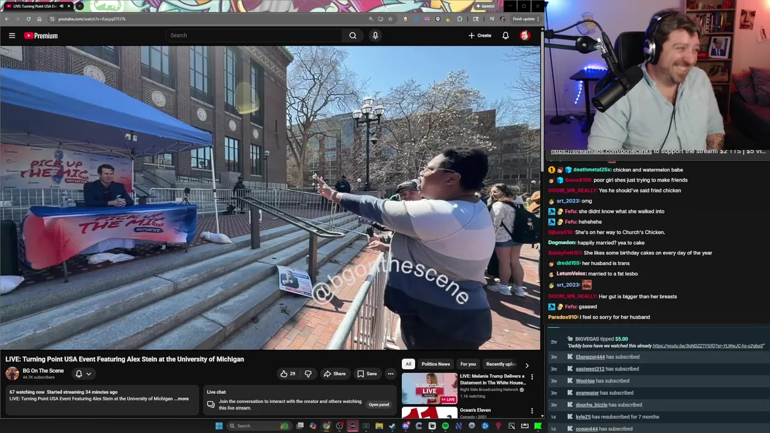The height and width of the screenshot is (433, 770).
Task: Expand the description with ...more
Action: (182, 399)
